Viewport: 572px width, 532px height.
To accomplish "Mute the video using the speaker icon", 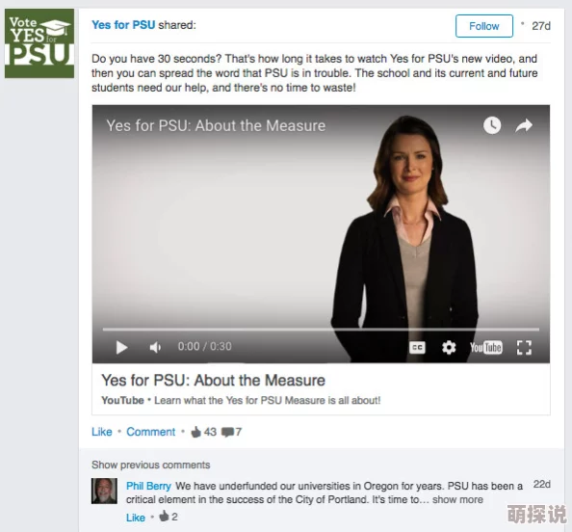I will 155,347.
